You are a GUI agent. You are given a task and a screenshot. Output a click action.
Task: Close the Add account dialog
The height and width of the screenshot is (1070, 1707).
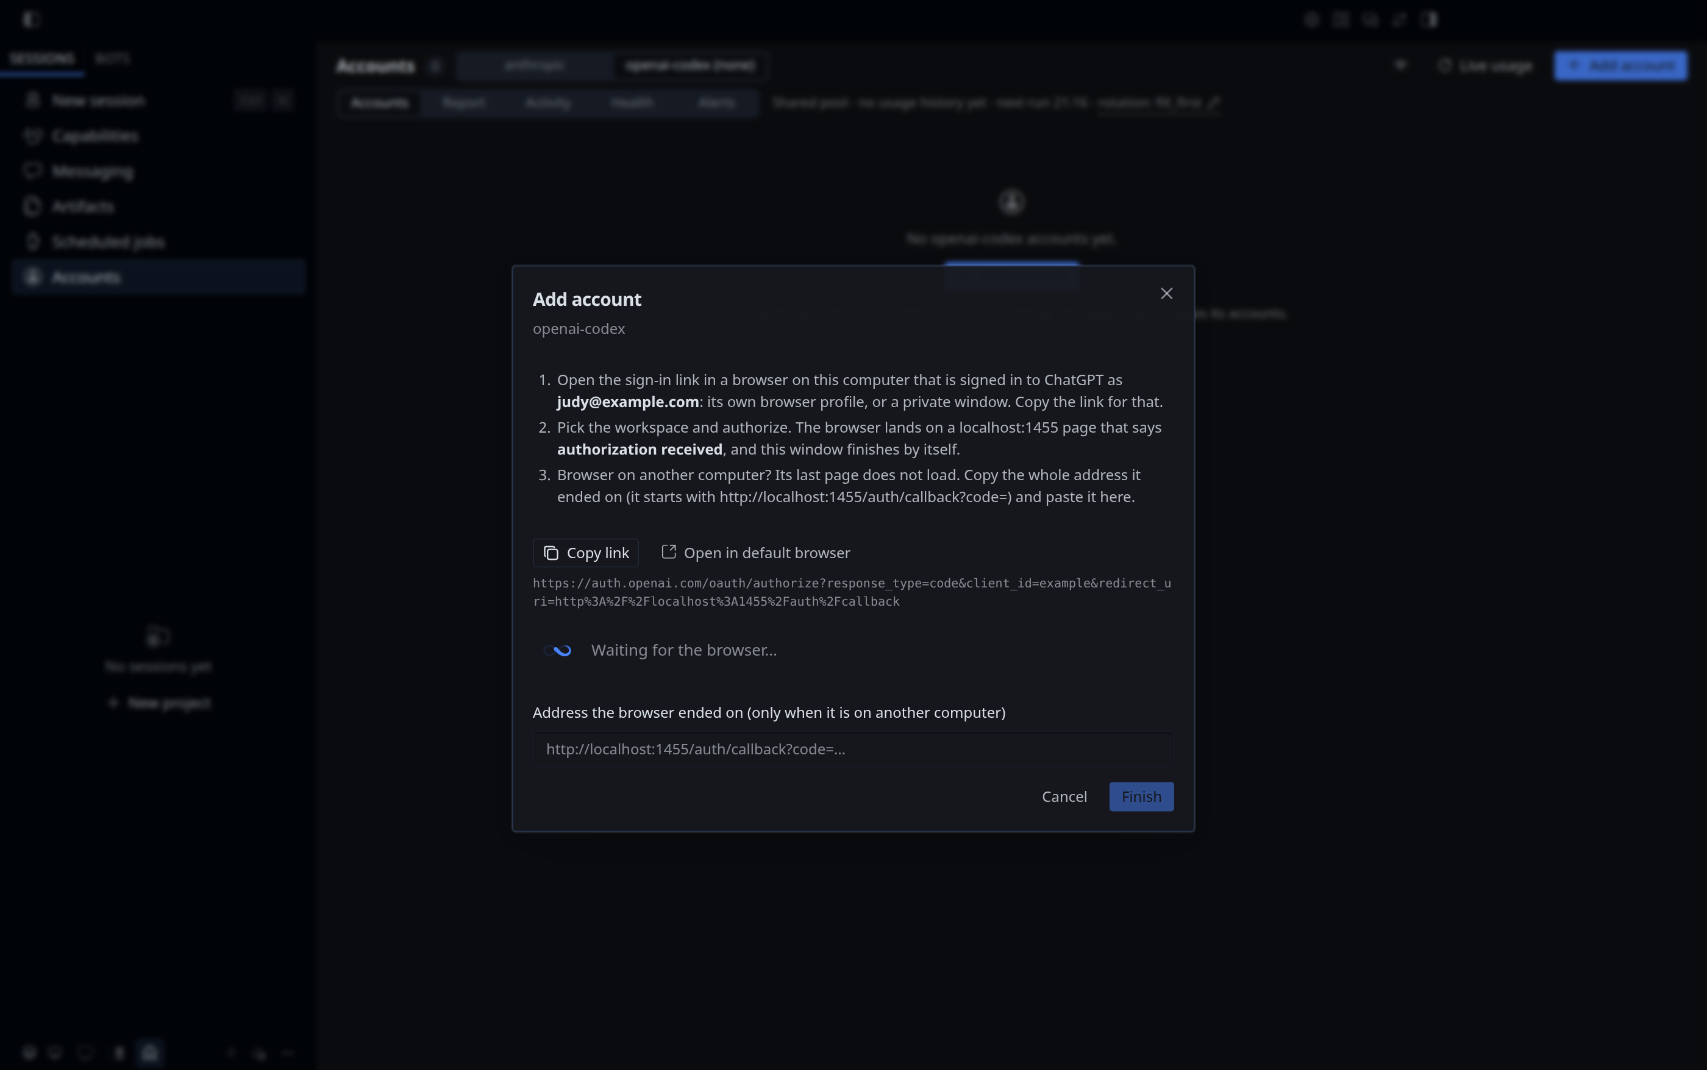click(1166, 294)
